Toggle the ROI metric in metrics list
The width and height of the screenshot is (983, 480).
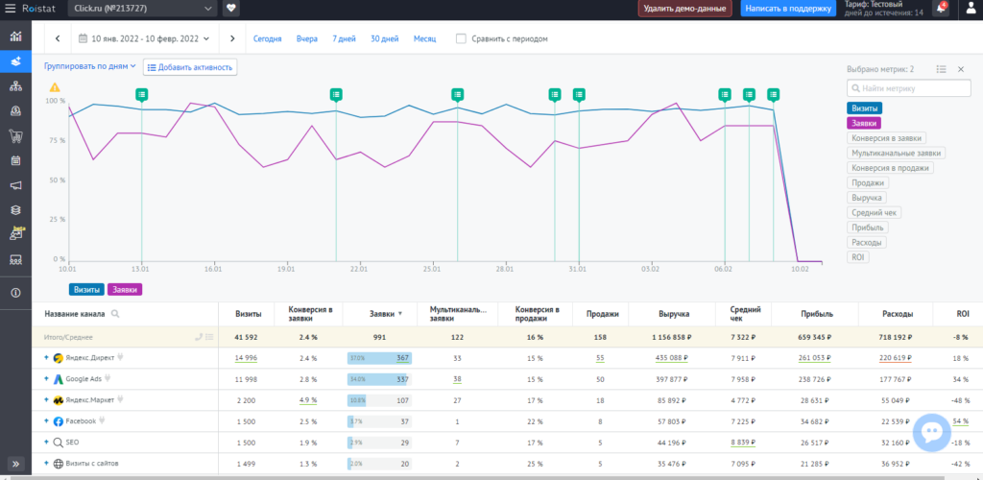[x=858, y=257]
